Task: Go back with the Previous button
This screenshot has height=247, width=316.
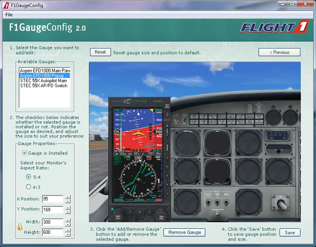Action: coord(279,52)
